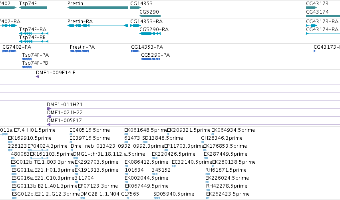Image resolution: width=340 pixels, height=200 pixels.
Task: Click EST RH42278.5prime
Action: point(227,186)
